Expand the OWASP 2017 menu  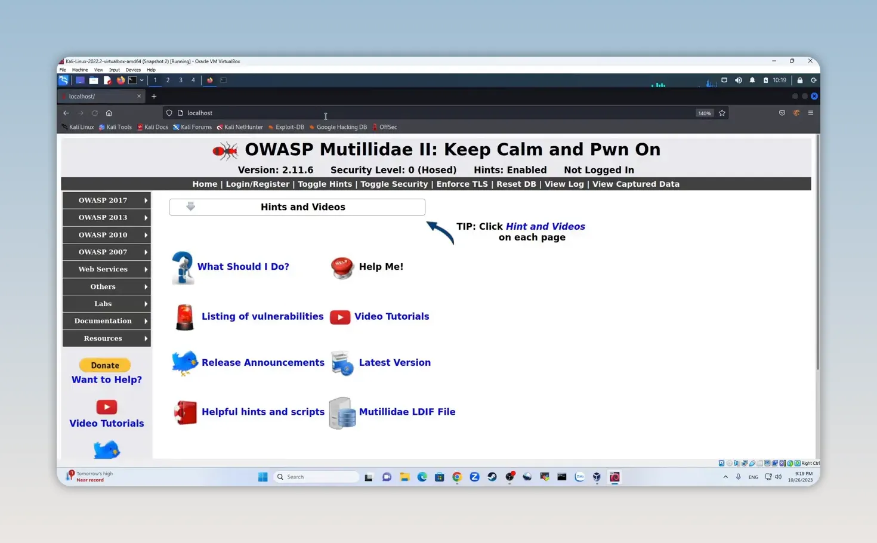point(106,200)
